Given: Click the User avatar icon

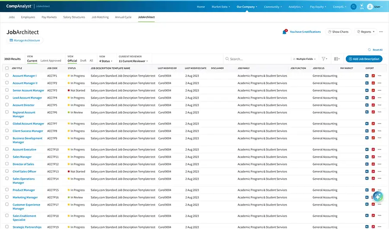Looking at the screenshot, I should [370, 6].
